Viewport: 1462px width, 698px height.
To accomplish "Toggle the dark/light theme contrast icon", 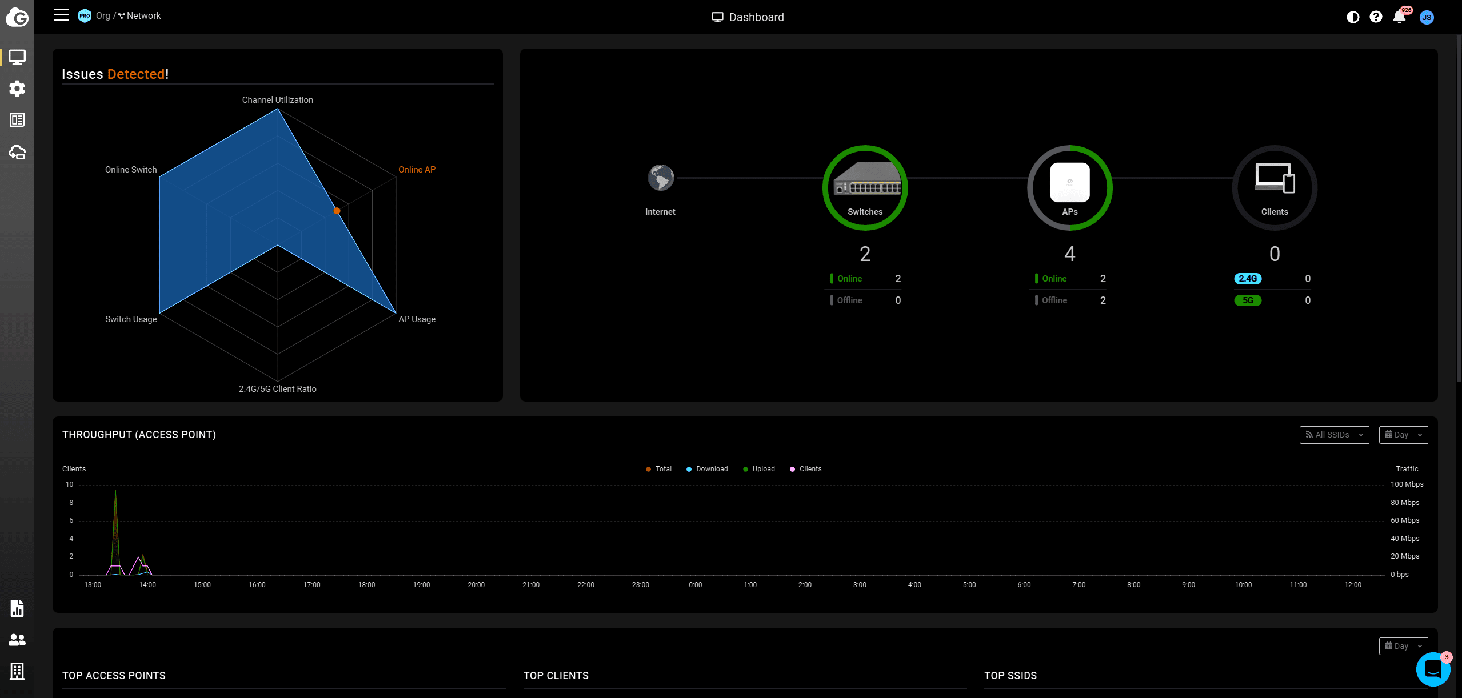I will tap(1352, 17).
